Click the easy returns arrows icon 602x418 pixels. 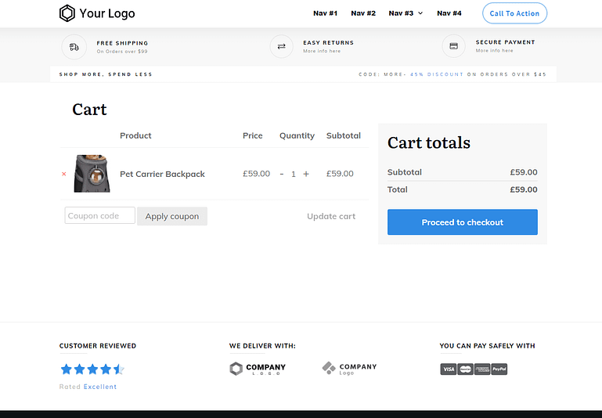click(x=281, y=47)
